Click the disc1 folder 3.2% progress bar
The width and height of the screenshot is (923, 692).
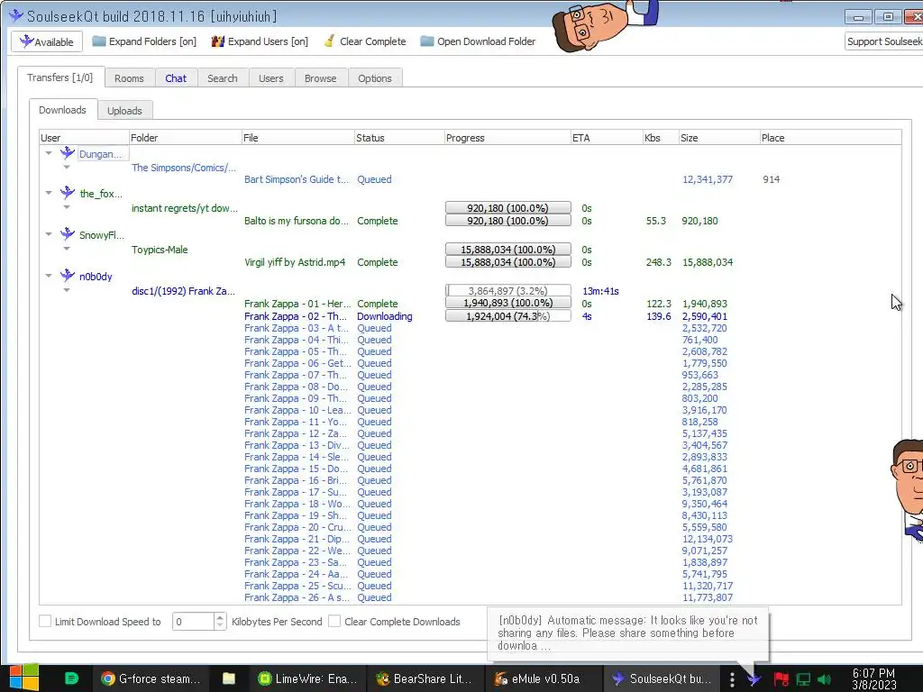(x=508, y=291)
